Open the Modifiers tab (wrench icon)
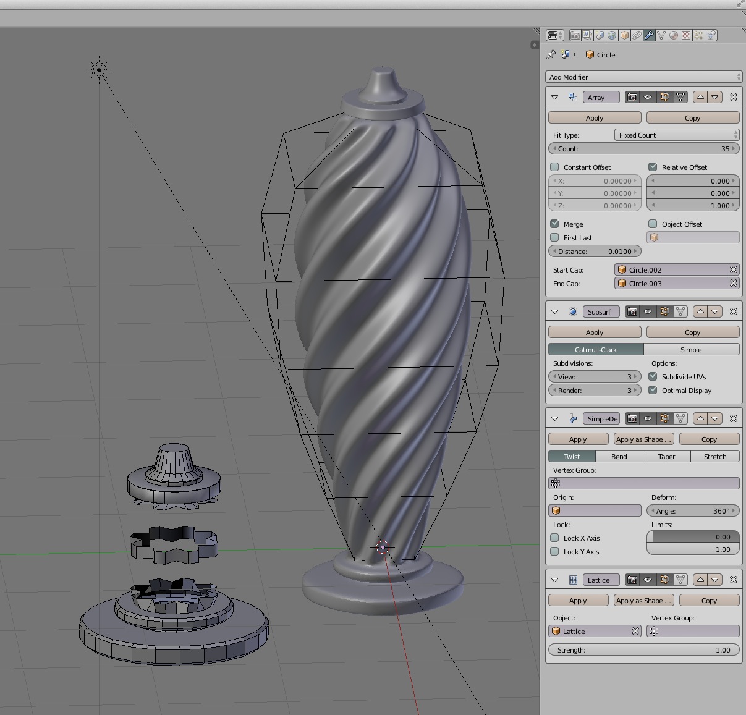The height and width of the screenshot is (715, 746). (649, 35)
